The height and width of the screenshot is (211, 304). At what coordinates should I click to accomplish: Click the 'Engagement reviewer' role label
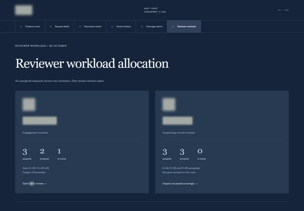[35, 133]
